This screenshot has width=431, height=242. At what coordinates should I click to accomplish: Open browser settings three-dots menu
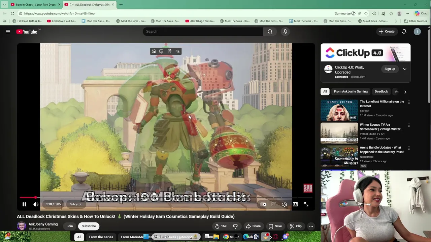point(407,13)
